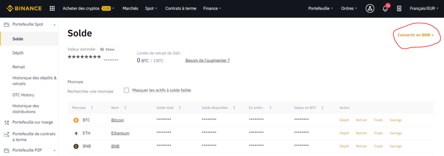Click Dépôt for BTC row

pyautogui.click(x=344, y=120)
